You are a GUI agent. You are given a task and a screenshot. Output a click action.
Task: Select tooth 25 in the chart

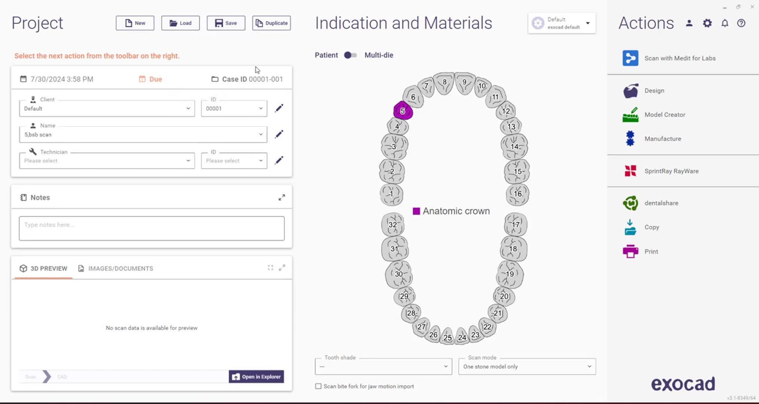(x=447, y=337)
